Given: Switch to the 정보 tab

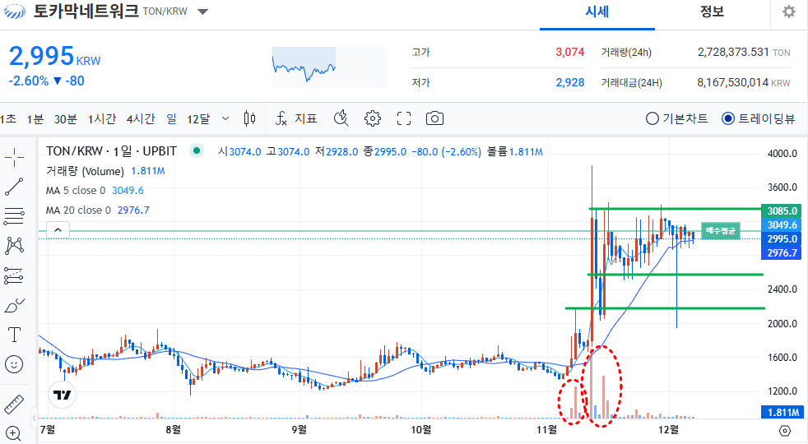Looking at the screenshot, I should click(713, 12).
